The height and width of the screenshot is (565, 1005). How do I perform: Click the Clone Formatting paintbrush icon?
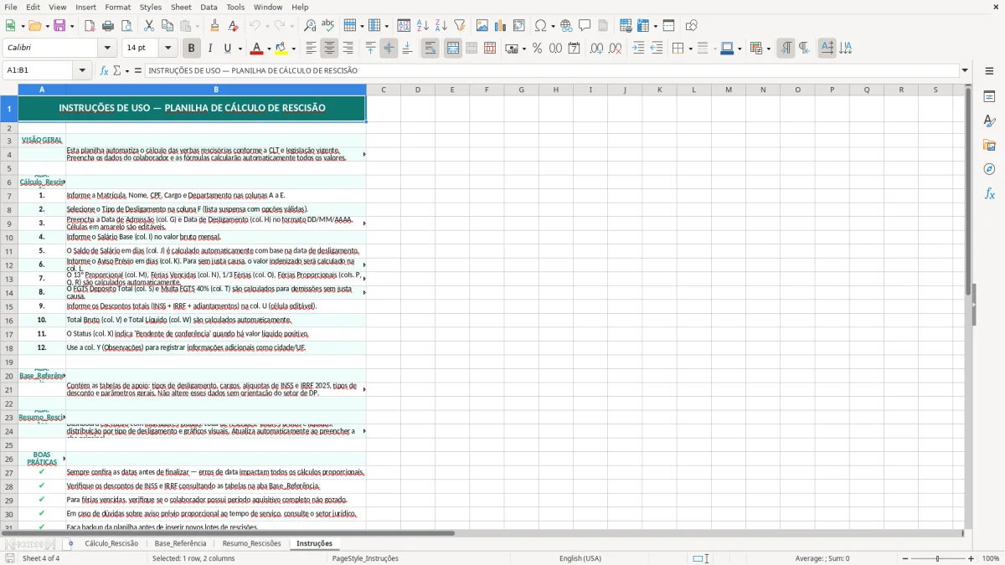click(x=215, y=26)
